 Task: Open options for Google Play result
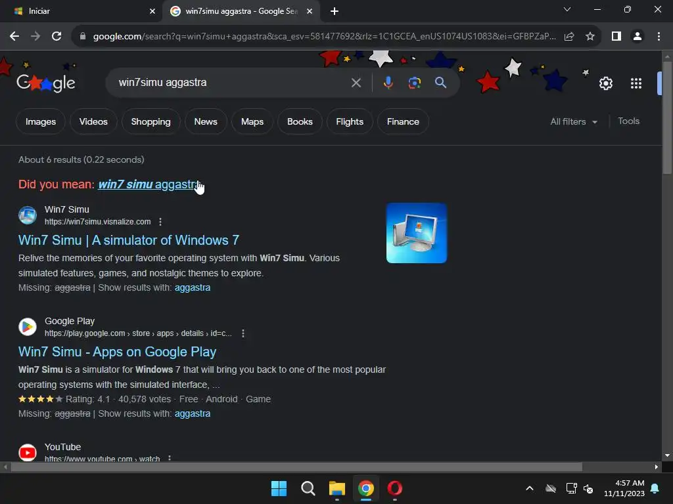pyautogui.click(x=243, y=333)
